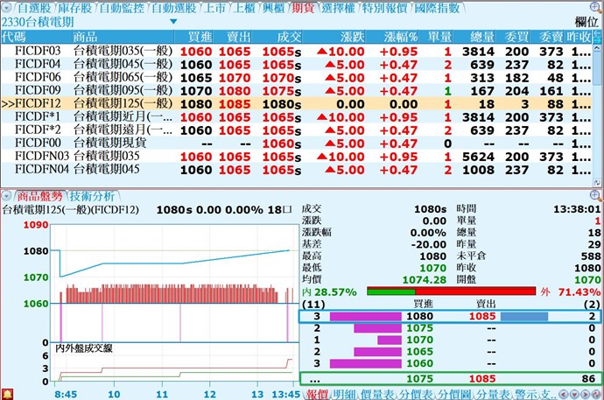Click the 均價 1074.28 value
Screen dimensions: 604x400
[425, 280]
